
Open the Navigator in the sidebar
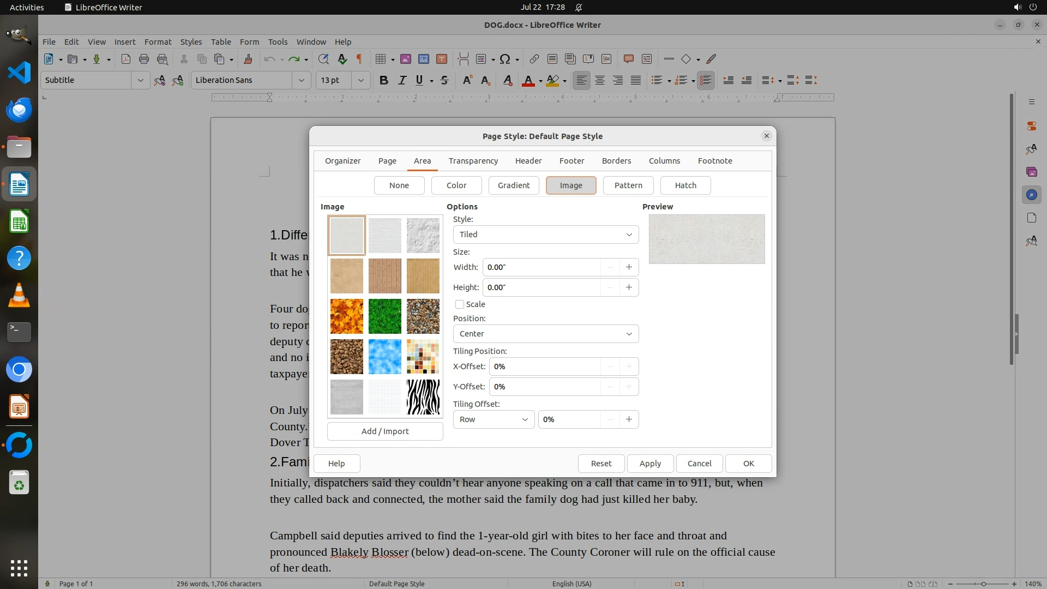(1031, 195)
